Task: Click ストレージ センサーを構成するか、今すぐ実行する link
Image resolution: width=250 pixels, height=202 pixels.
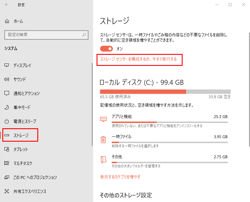Action: 139,59
